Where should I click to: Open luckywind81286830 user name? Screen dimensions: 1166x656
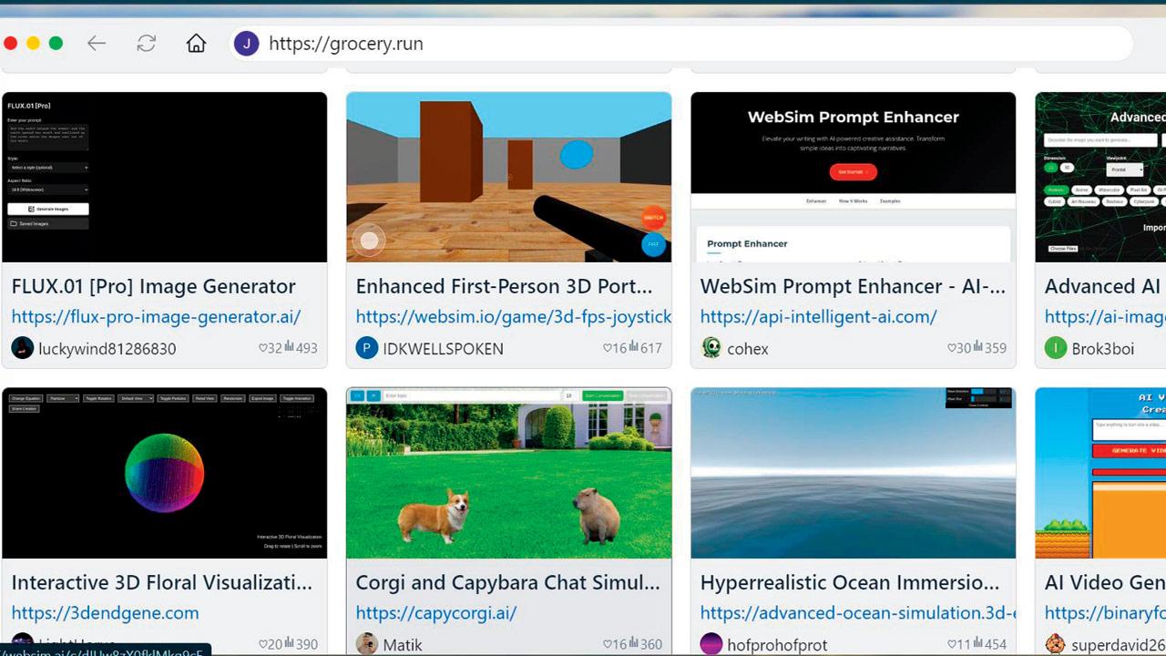(x=107, y=349)
